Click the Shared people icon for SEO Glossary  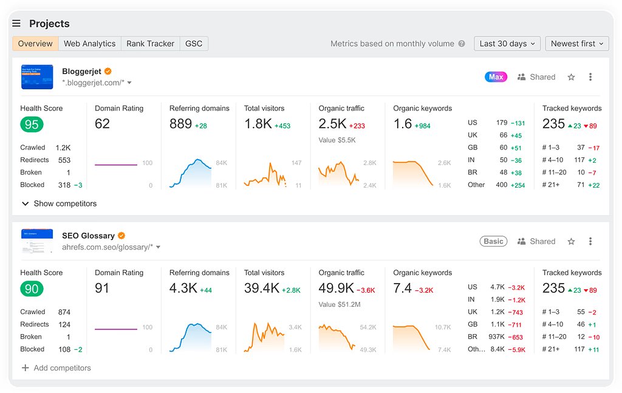pos(521,241)
